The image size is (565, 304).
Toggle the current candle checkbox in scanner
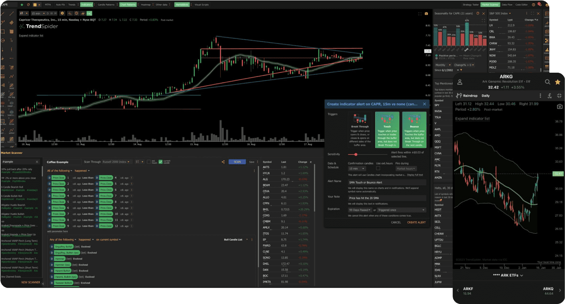pos(161,161)
